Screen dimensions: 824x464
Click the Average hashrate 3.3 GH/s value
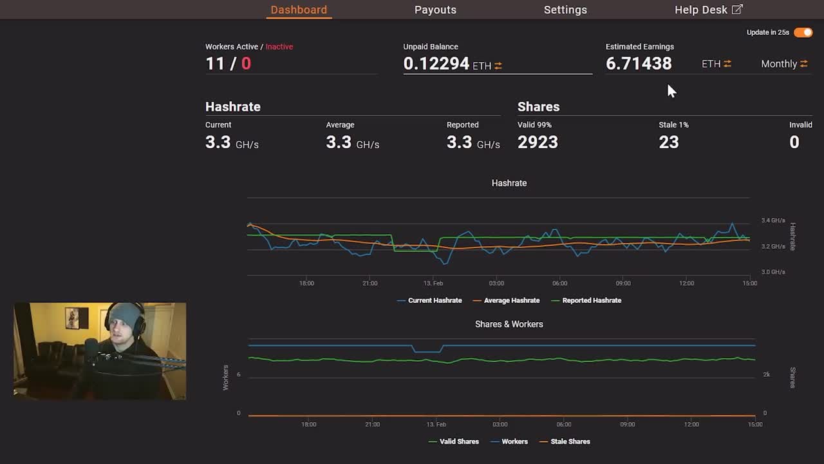pos(353,142)
